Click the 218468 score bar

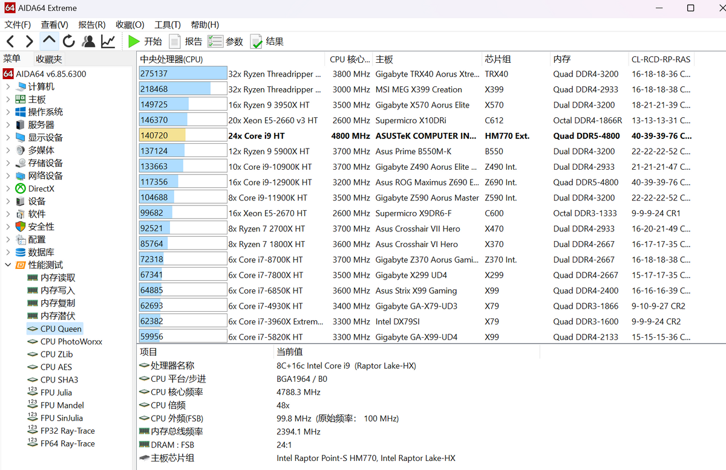pyautogui.click(x=183, y=89)
